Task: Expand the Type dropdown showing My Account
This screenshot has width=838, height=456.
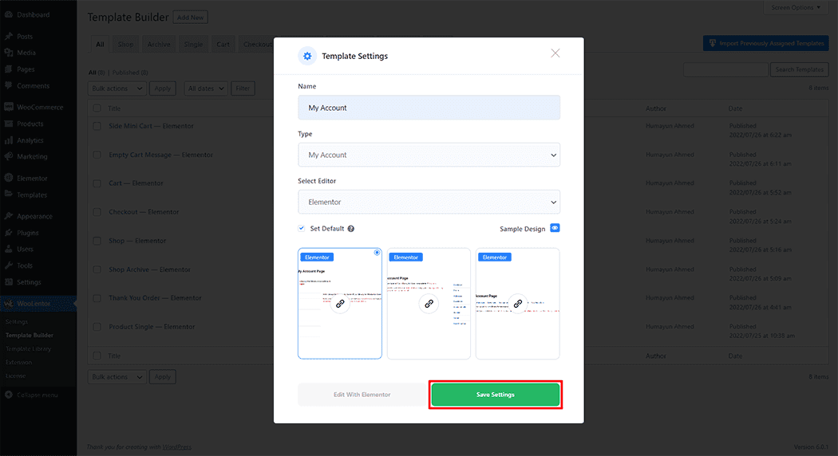Action: [x=429, y=155]
